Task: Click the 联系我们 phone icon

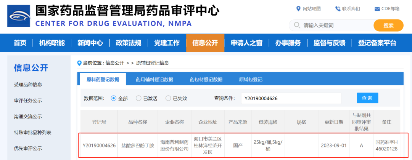Action: point(338,9)
